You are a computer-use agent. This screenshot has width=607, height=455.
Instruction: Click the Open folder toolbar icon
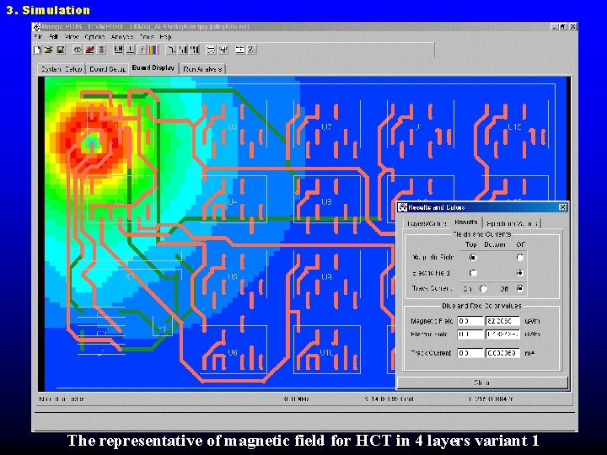click(48, 50)
